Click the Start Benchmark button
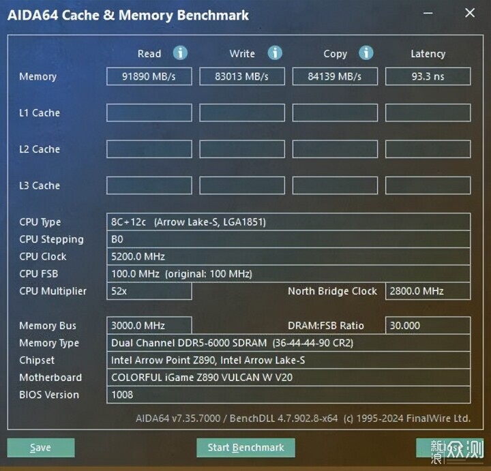This screenshot has width=491, height=471. click(x=245, y=448)
